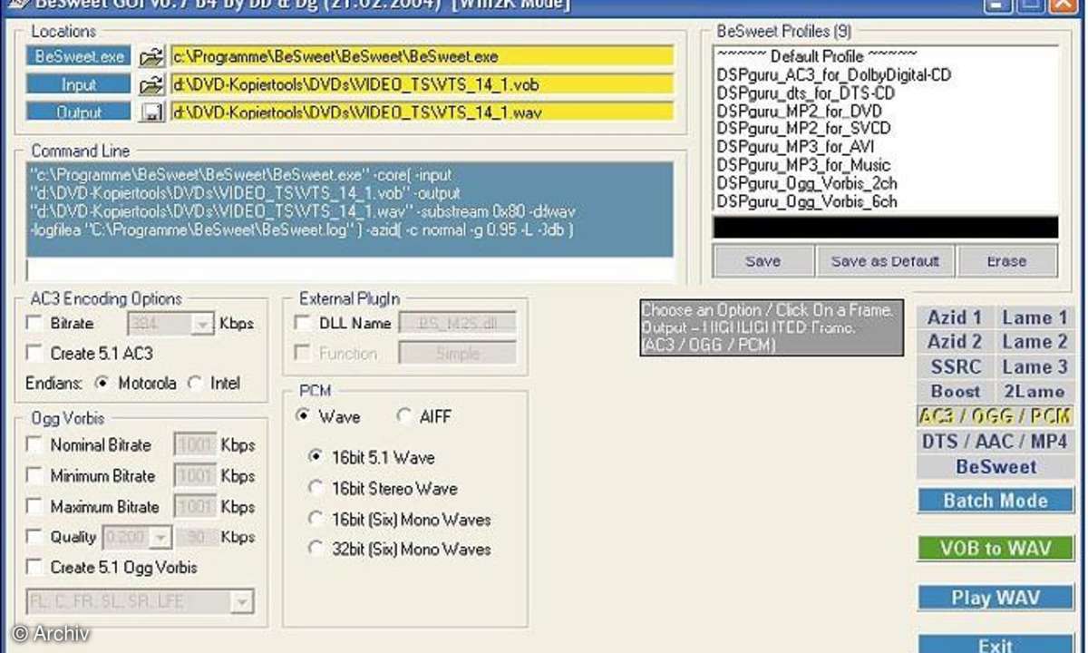The image size is (1088, 653).
Task: Select DSPguru_MP2_for_DVD profile
Action: coord(799,112)
